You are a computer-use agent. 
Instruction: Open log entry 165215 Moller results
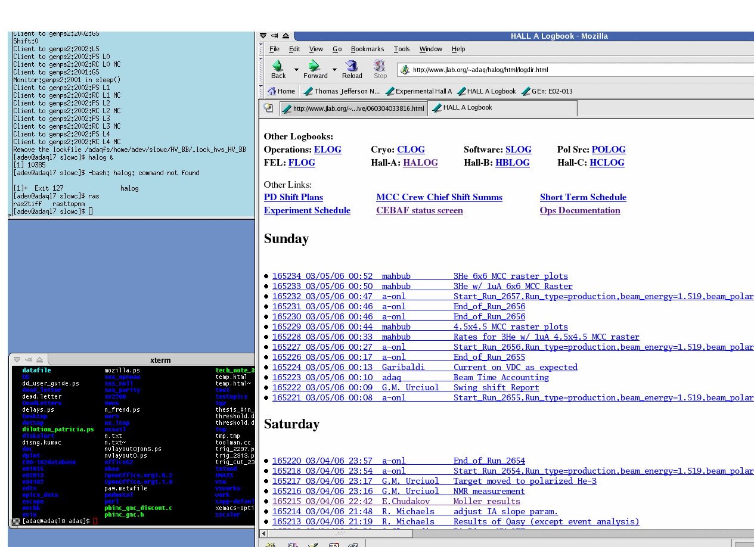coord(396,501)
